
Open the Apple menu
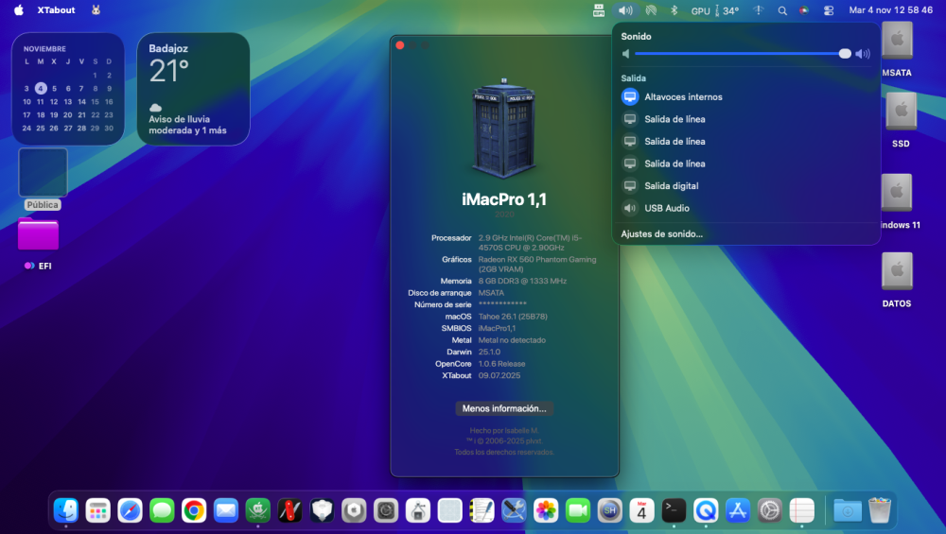click(x=19, y=9)
